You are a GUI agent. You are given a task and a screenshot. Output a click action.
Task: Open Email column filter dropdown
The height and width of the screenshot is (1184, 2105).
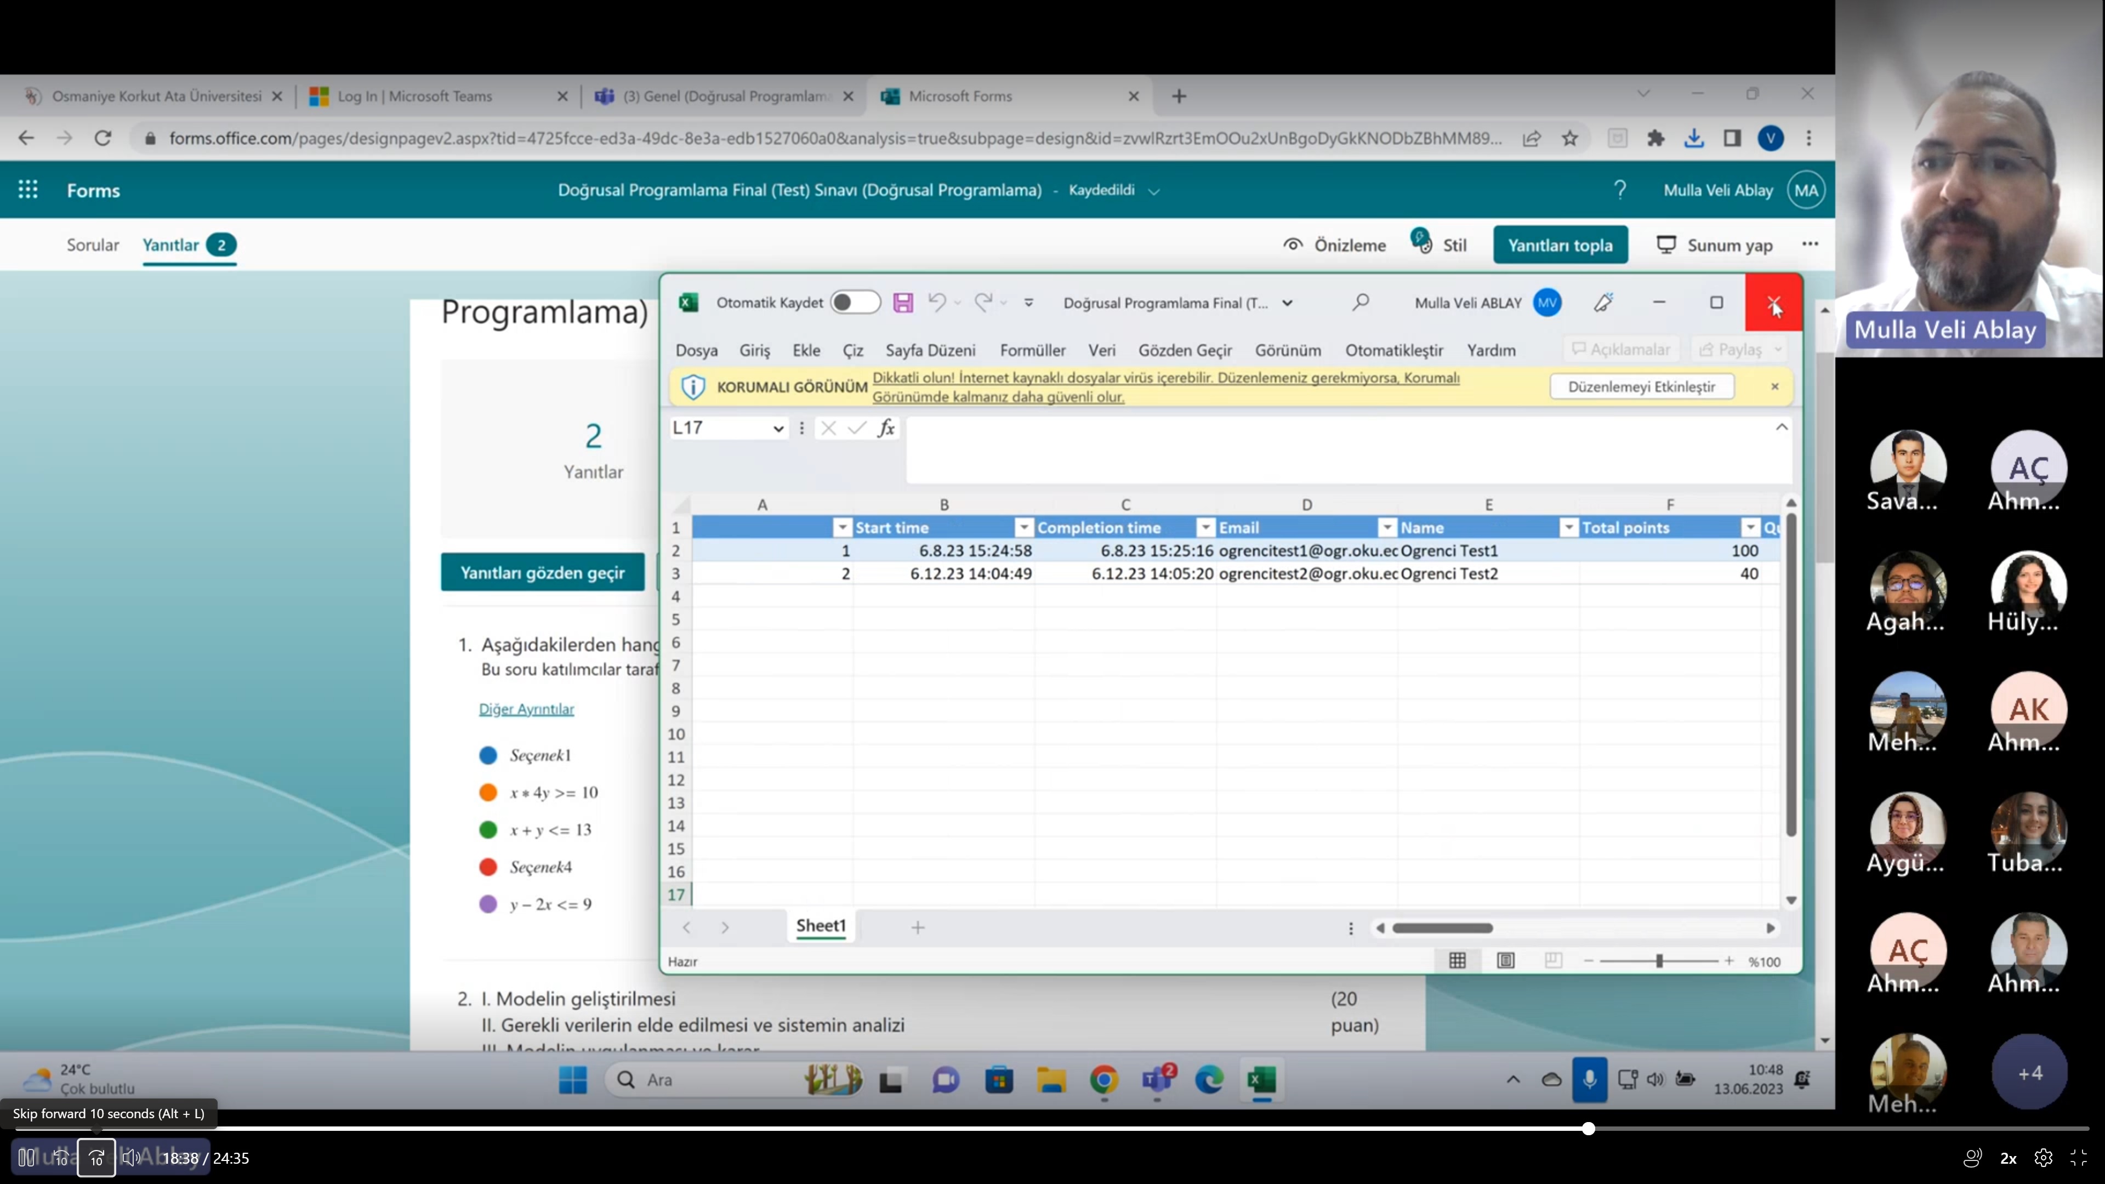(x=1387, y=528)
